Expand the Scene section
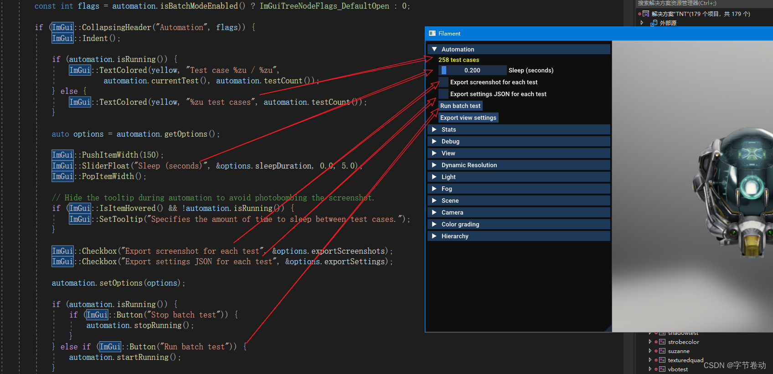 519,200
